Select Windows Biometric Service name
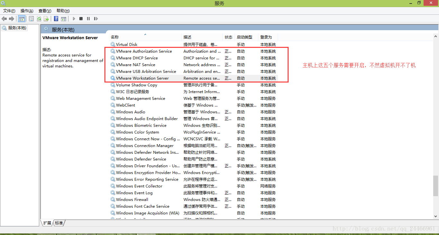The image size is (439, 235). (x=141, y=125)
